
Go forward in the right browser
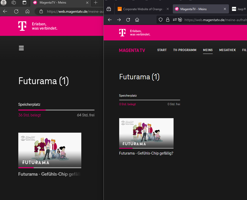click(x=119, y=20)
